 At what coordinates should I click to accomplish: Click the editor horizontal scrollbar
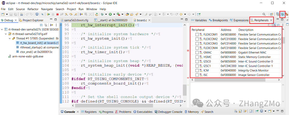(114, 106)
